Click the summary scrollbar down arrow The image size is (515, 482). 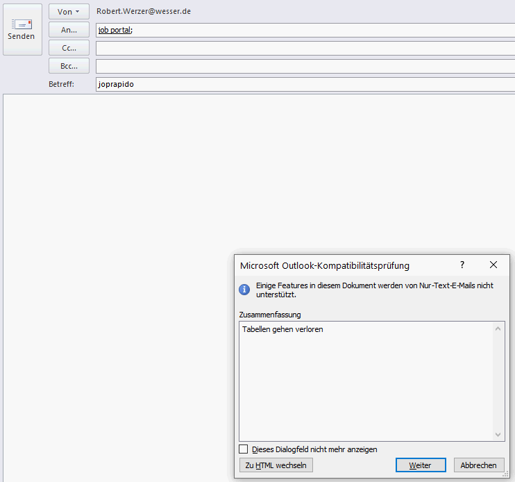click(x=498, y=434)
